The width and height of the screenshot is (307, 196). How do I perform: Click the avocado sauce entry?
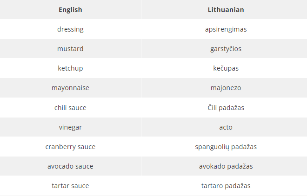(70, 166)
